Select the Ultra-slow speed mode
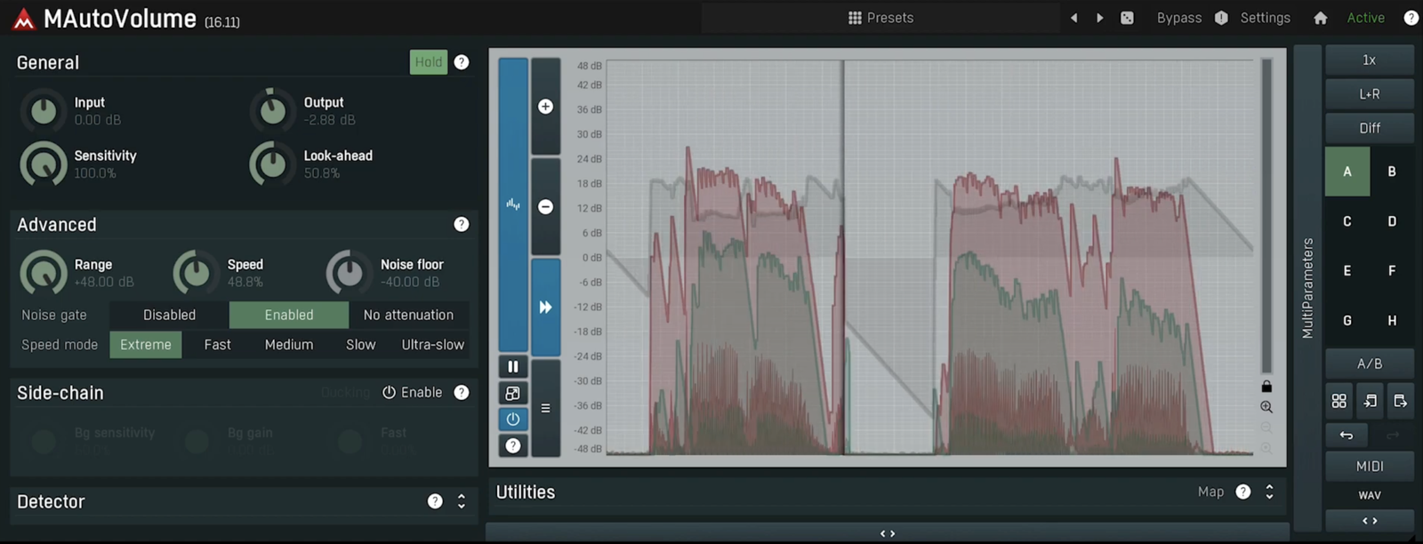The width and height of the screenshot is (1423, 544). click(432, 345)
